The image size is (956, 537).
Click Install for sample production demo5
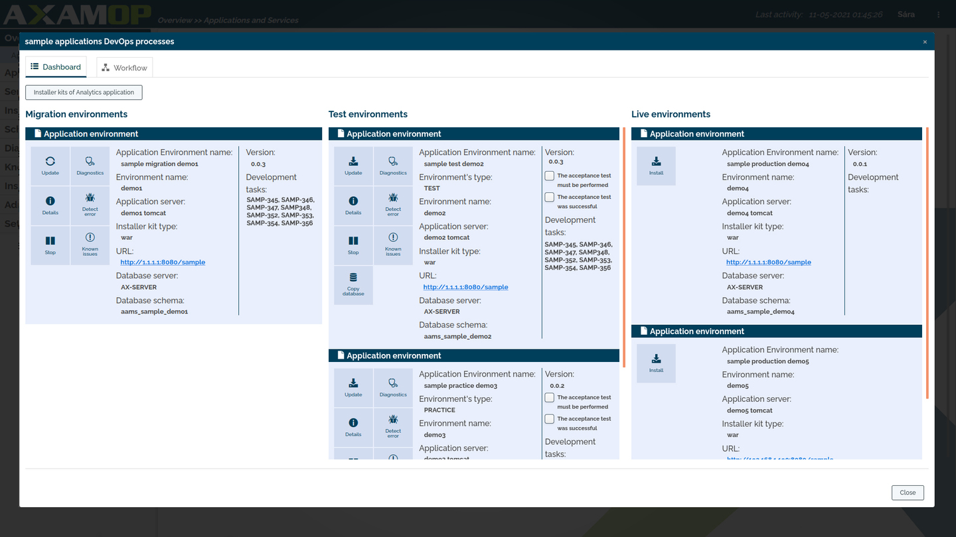(656, 363)
